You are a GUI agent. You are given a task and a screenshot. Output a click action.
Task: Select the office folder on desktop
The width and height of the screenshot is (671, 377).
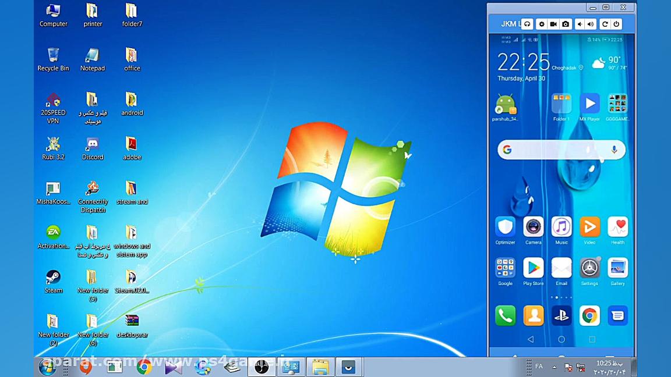132,59
